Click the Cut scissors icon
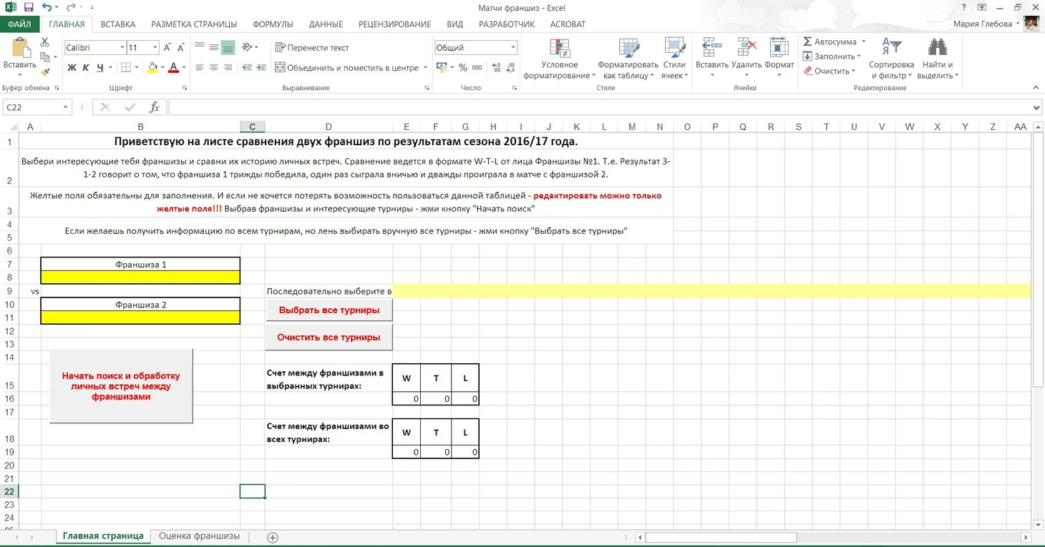The height and width of the screenshot is (547, 1045). [45, 43]
